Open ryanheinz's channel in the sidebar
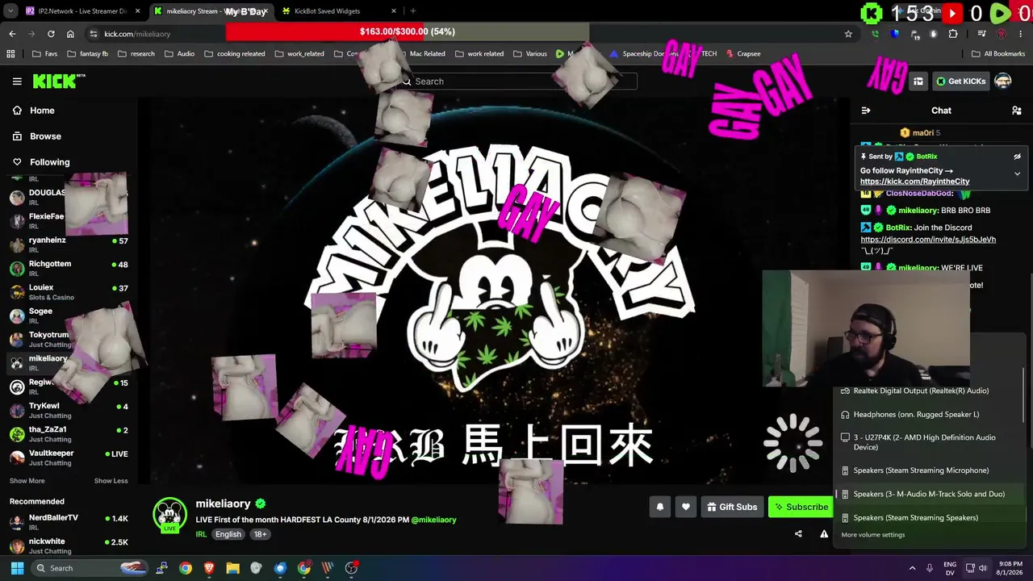Image resolution: width=1033 pixels, height=581 pixels. coord(69,245)
